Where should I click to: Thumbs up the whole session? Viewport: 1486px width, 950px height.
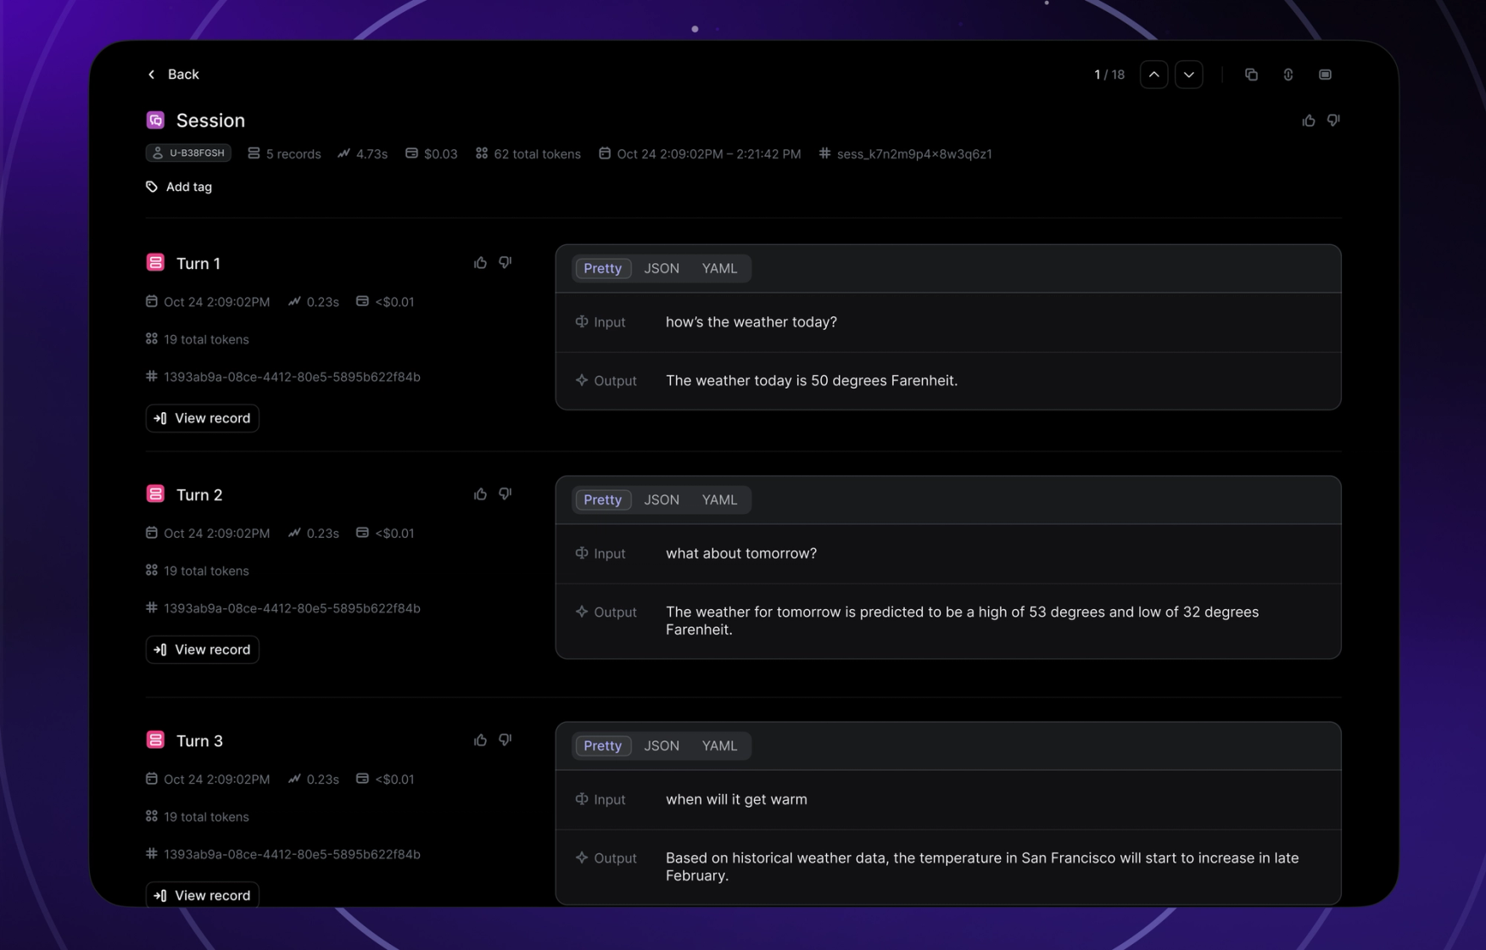1308,120
